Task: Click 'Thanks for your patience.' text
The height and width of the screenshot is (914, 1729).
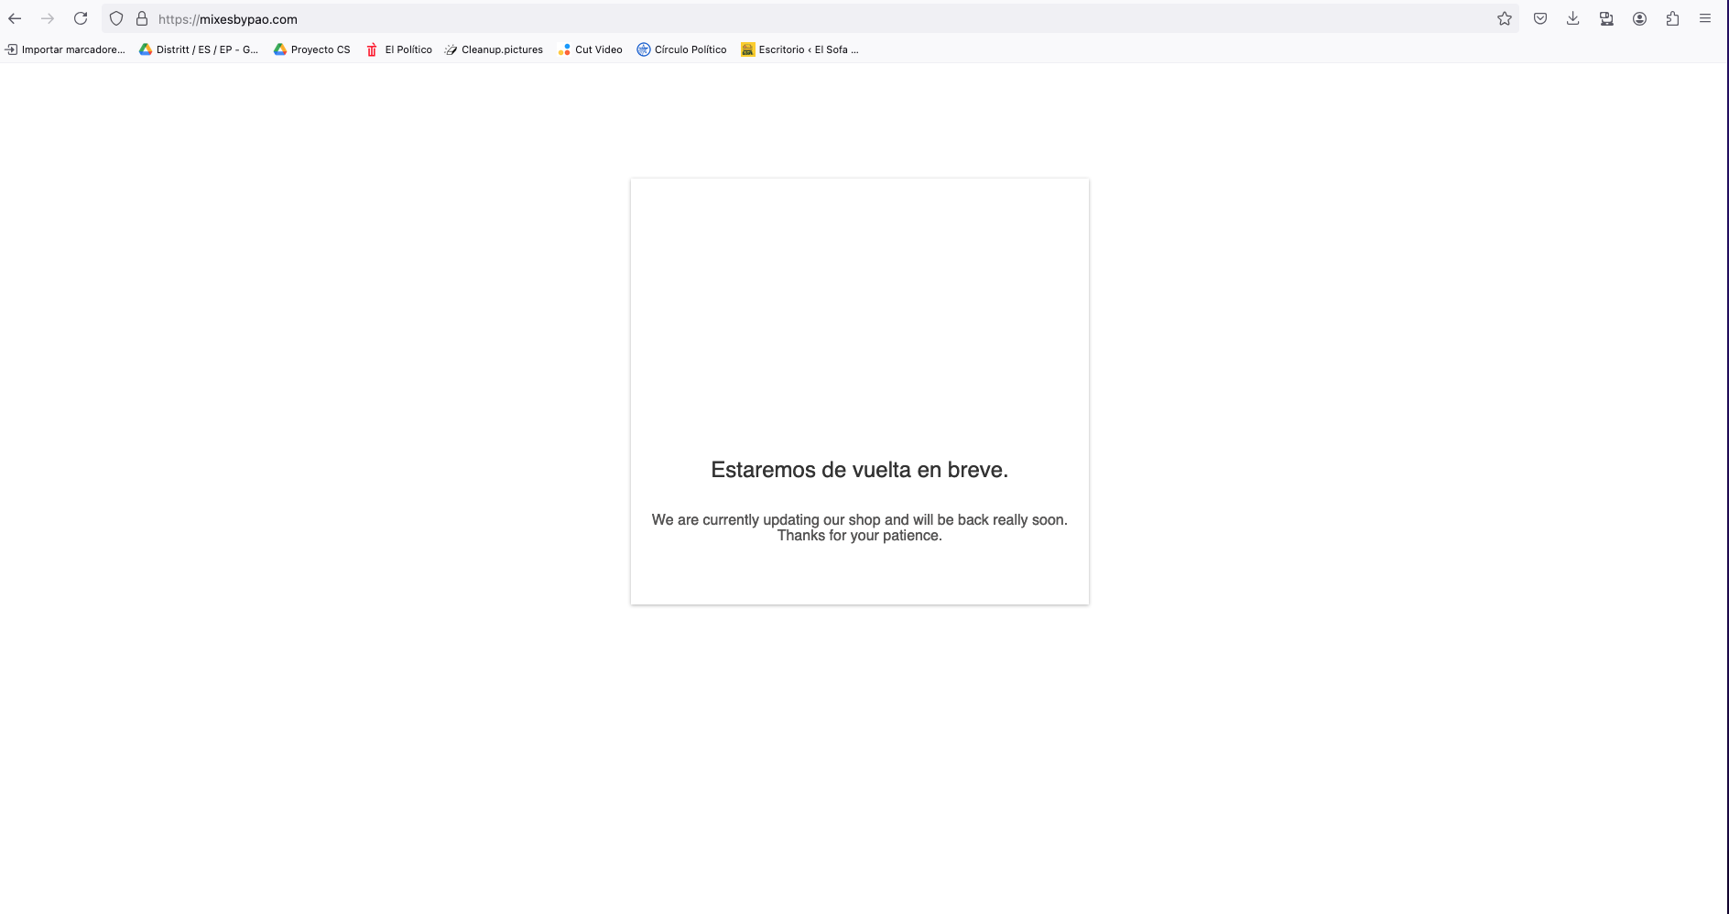Action: point(860,536)
